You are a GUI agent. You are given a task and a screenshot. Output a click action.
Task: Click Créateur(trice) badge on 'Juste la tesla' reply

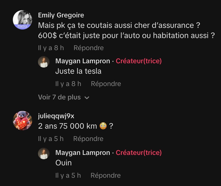(139, 61)
